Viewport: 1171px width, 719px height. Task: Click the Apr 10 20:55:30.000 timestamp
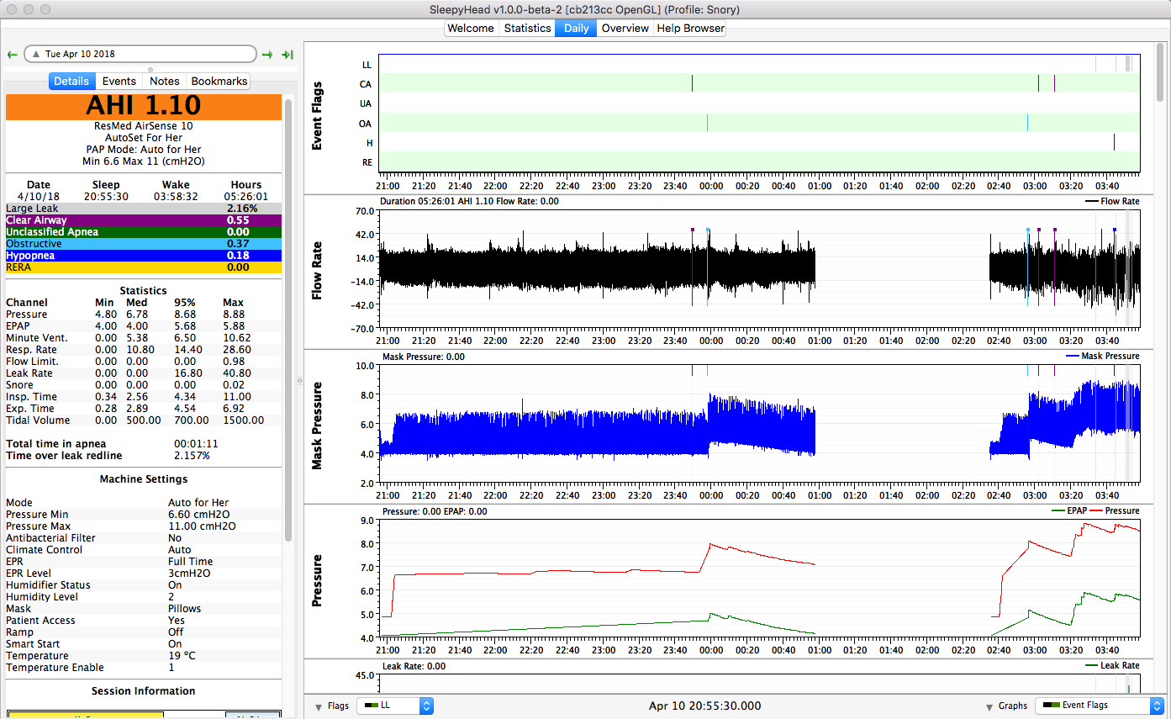click(704, 706)
